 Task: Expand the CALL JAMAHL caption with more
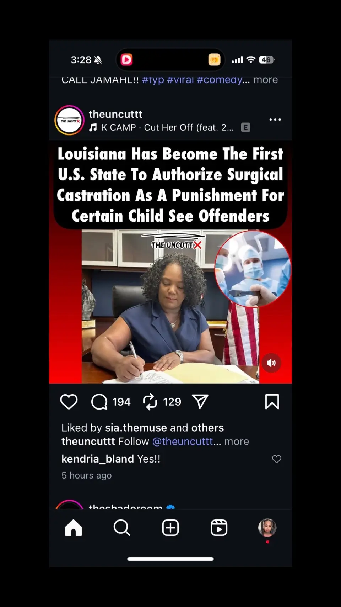[x=265, y=80]
